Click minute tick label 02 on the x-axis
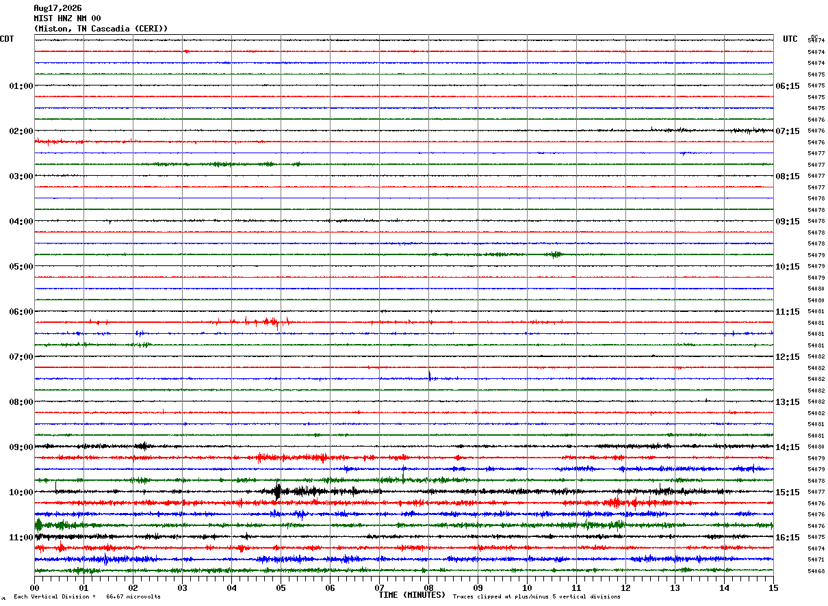828x606 pixels. coord(133,588)
